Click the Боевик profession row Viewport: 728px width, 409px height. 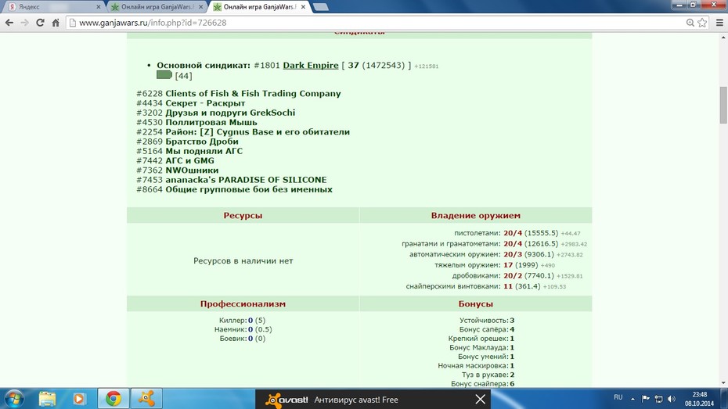coord(243,339)
